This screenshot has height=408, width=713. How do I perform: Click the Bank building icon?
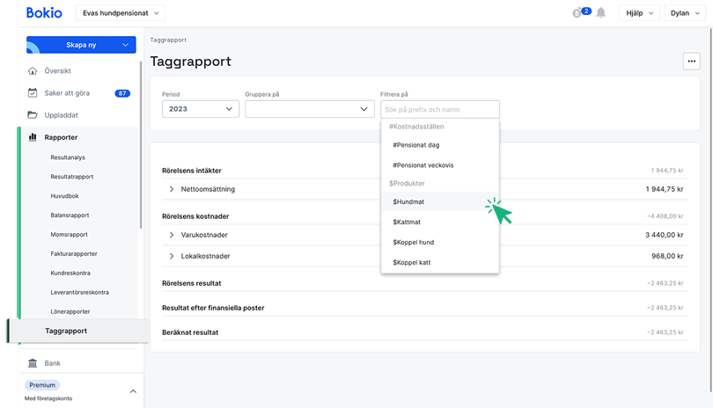tap(33, 363)
